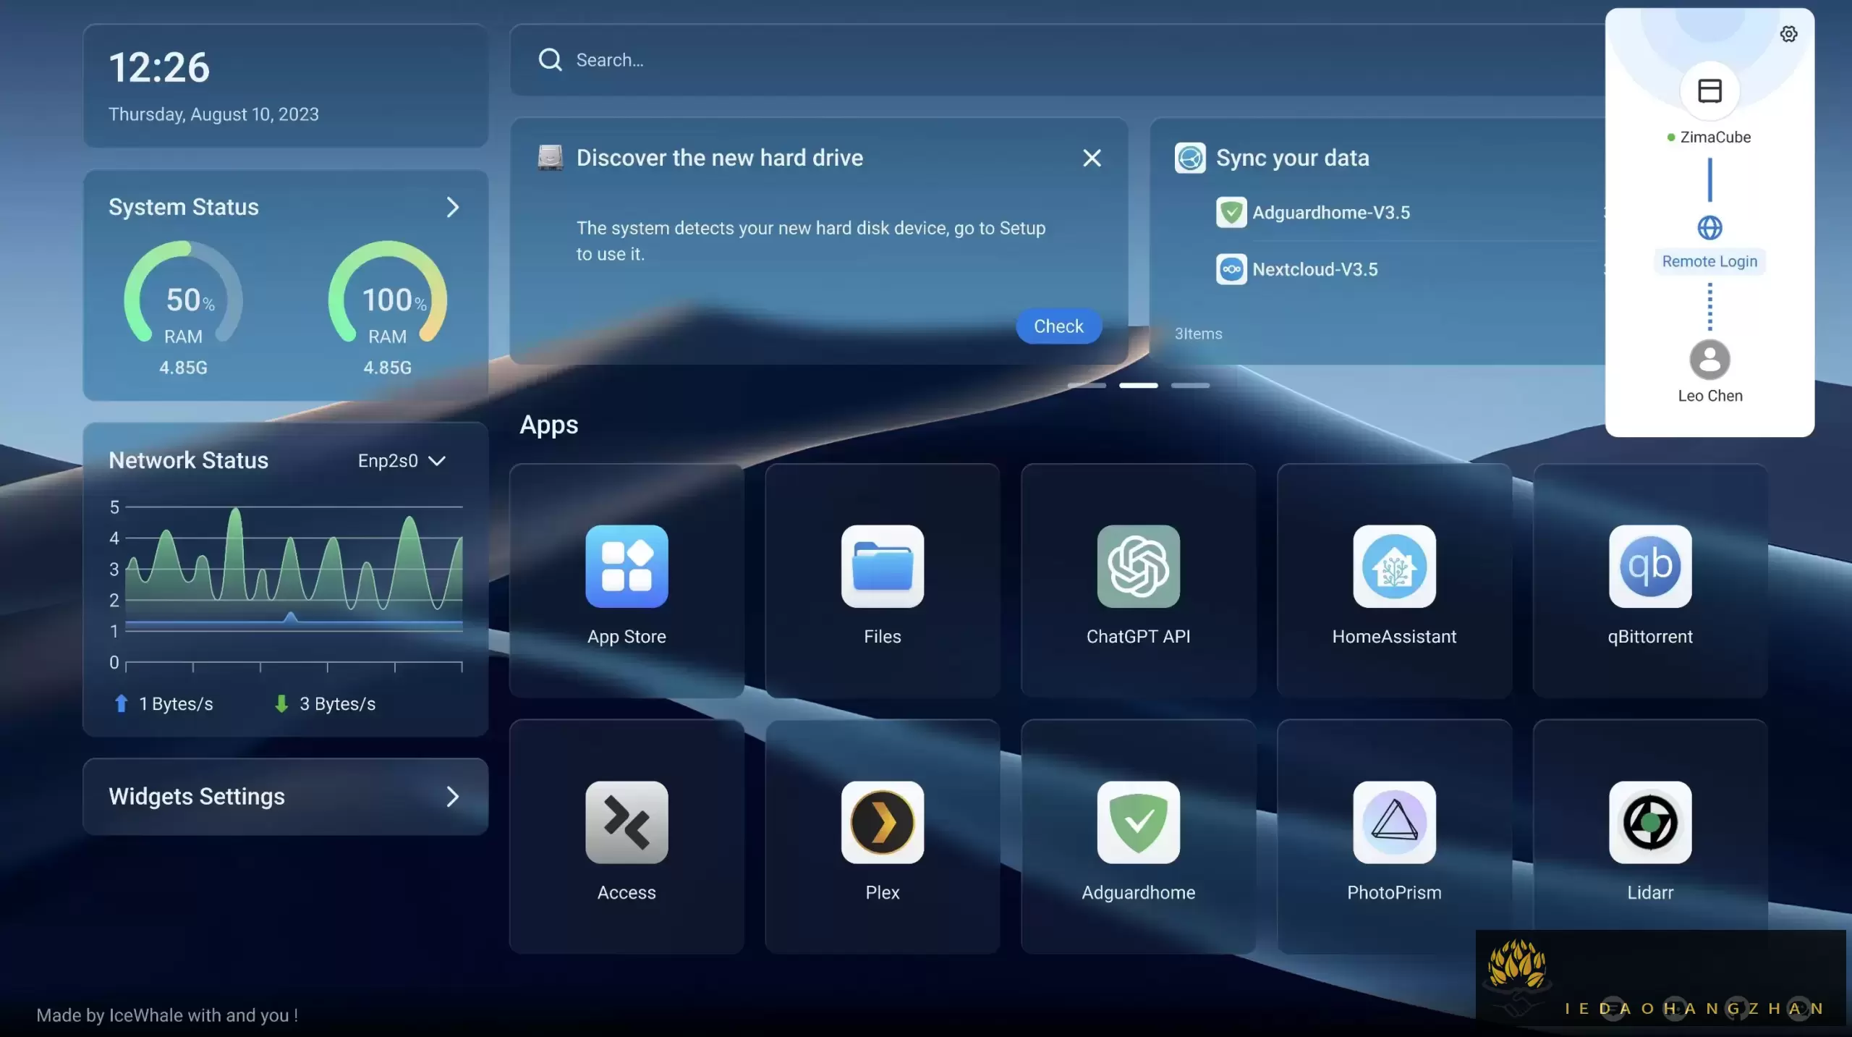Click the 1 Bytes/s upload value
This screenshot has height=1037, width=1852.
[176, 703]
